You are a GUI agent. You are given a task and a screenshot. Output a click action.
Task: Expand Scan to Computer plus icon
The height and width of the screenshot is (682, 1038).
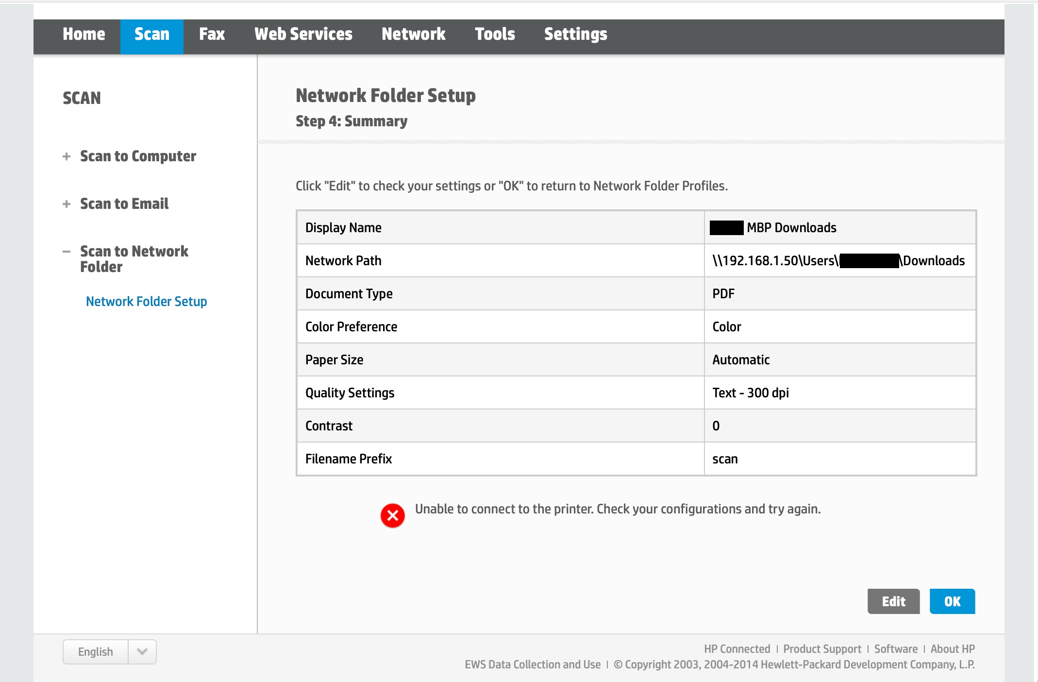coord(67,156)
